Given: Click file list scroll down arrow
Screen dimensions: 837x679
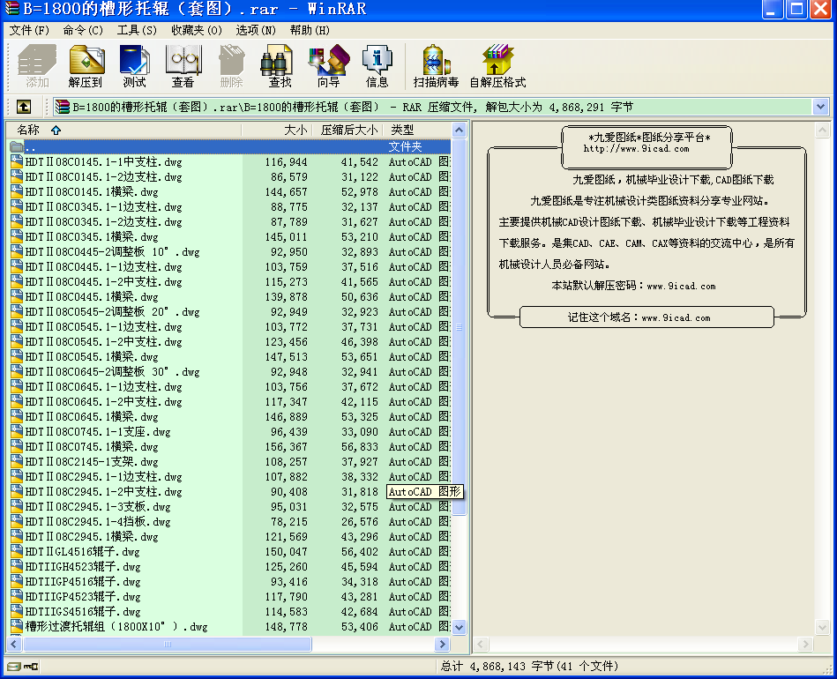Looking at the screenshot, I should [459, 628].
